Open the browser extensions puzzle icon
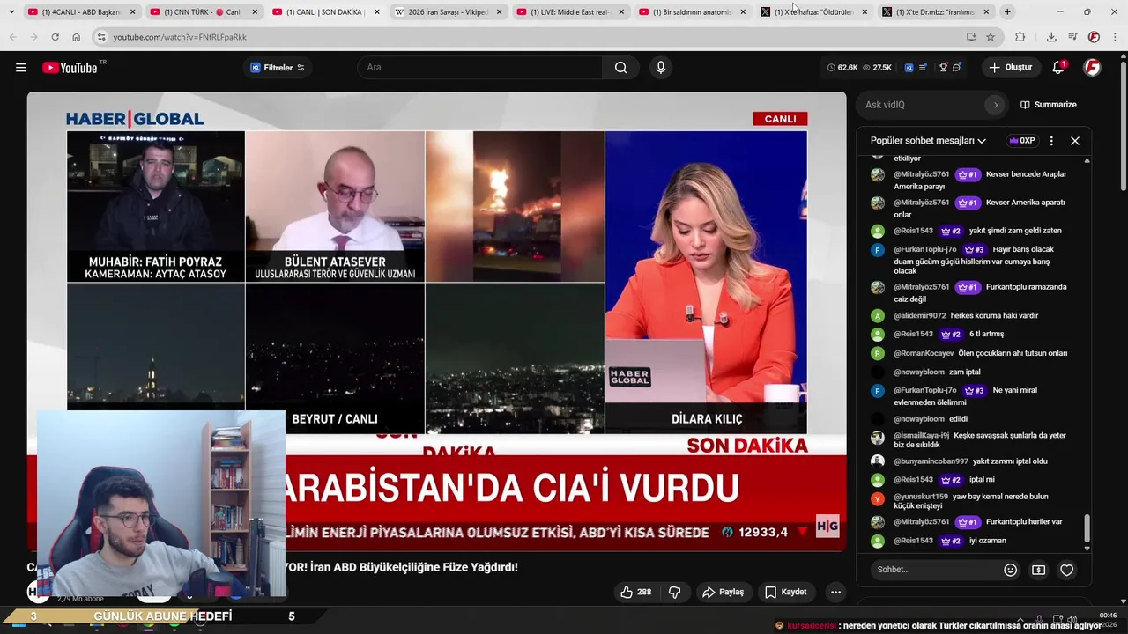Image resolution: width=1128 pixels, height=634 pixels. click(x=1020, y=37)
